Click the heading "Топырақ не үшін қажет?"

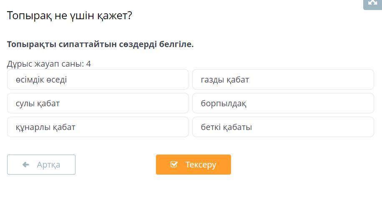pyautogui.click(x=69, y=16)
